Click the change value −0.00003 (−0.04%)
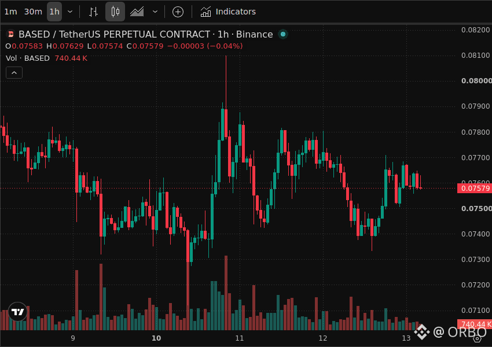The height and width of the screenshot is (347, 492). [x=205, y=46]
